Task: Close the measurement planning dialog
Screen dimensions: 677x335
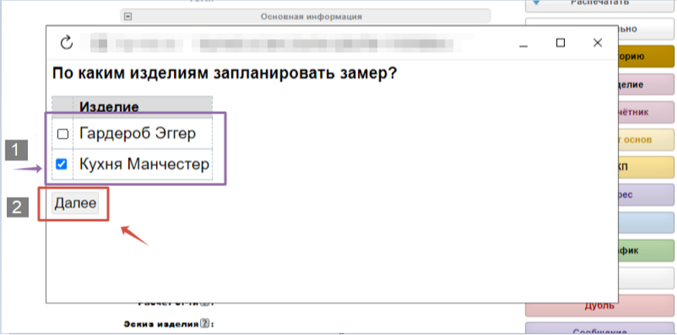Action: 597,43
